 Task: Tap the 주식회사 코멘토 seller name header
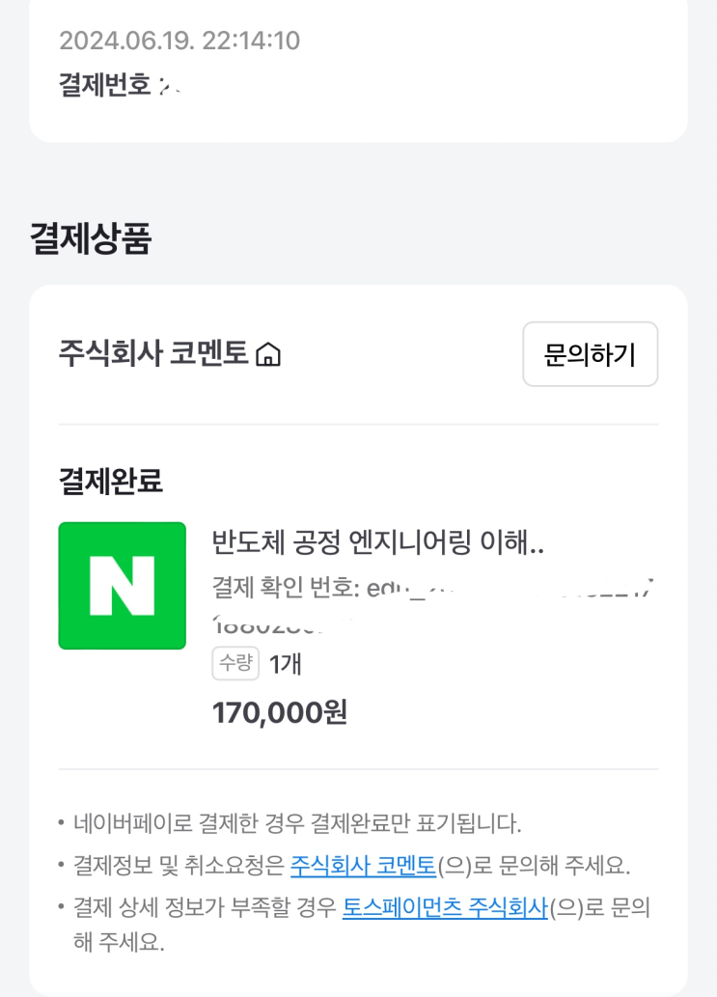pyautogui.click(x=154, y=354)
